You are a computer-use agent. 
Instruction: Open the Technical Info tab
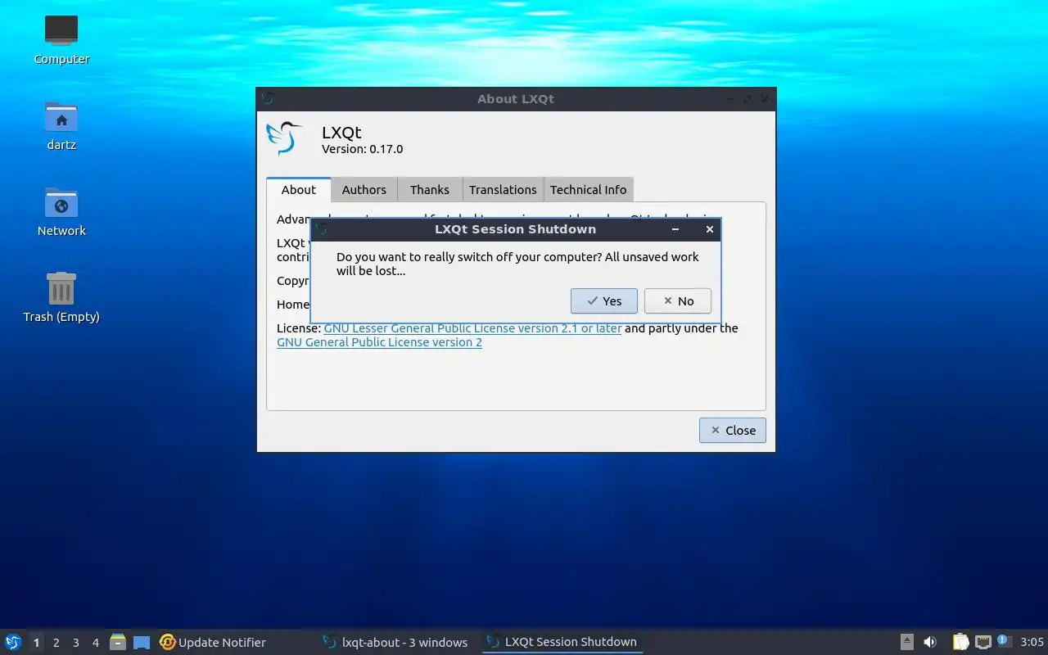pyautogui.click(x=588, y=190)
